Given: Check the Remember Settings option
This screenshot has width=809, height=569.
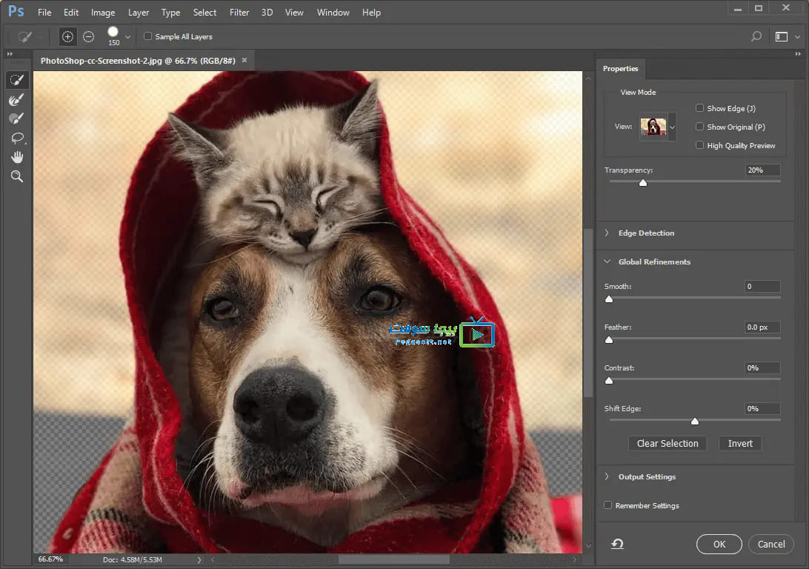Looking at the screenshot, I should click(608, 505).
